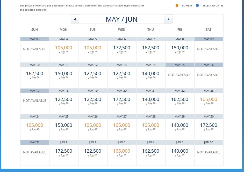Image resolution: width=244 pixels, height=172 pixels.
Task: Choose May 24 lowest fare cell
Action: point(34,127)
